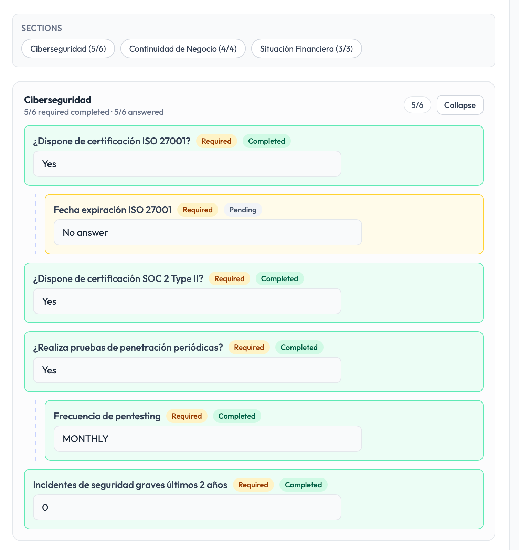The image size is (519, 550).
Task: Click 'Incidentes de seguridad graves últimos 2 años' label
Action: point(130,485)
